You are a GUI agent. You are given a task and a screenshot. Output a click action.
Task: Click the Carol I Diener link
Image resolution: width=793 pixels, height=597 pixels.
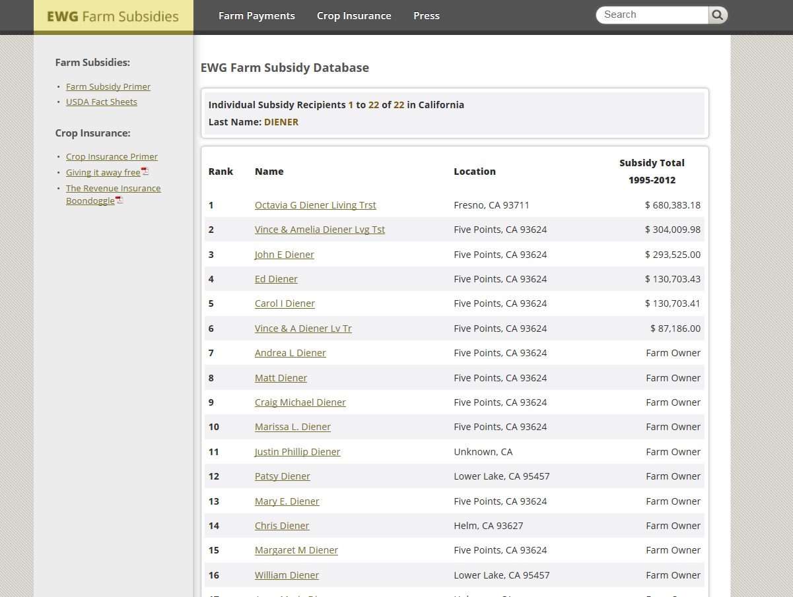click(x=285, y=303)
